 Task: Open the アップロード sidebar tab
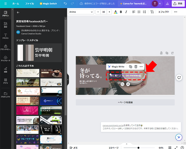(6, 59)
